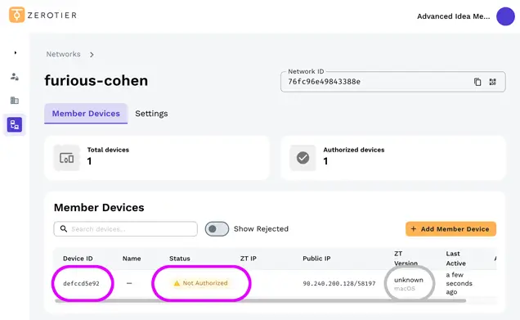Select device ID defccd5e92
Screen dimensions: 520x320
tap(81, 283)
